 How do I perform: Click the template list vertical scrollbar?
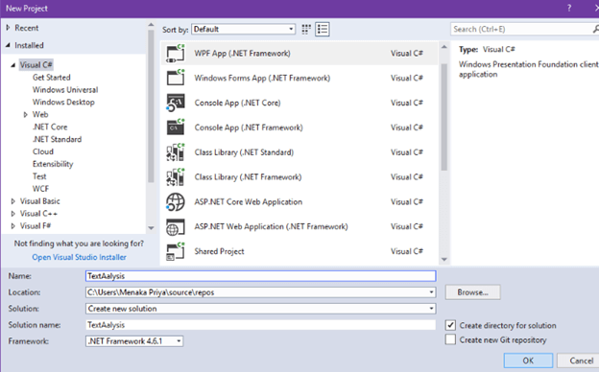[443, 117]
